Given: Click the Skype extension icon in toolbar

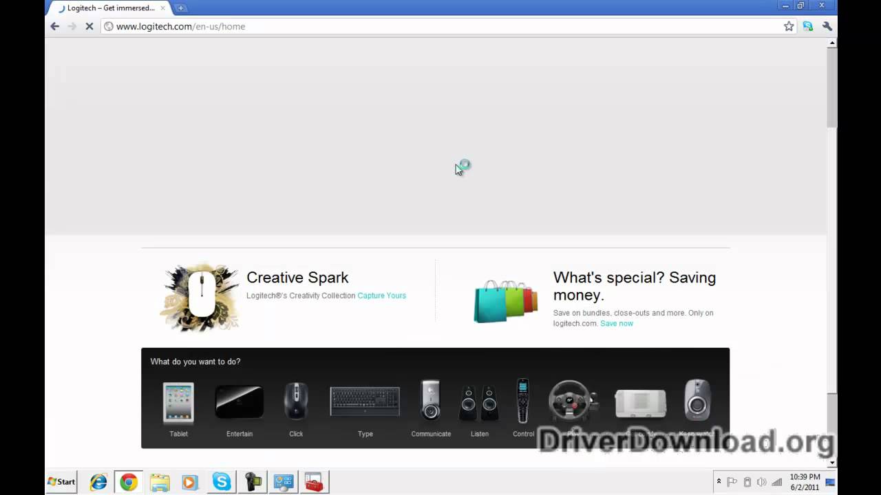Looking at the screenshot, I should pos(808,26).
